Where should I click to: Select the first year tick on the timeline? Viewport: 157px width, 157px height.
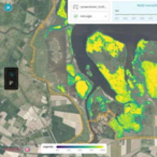tap(117, 18)
